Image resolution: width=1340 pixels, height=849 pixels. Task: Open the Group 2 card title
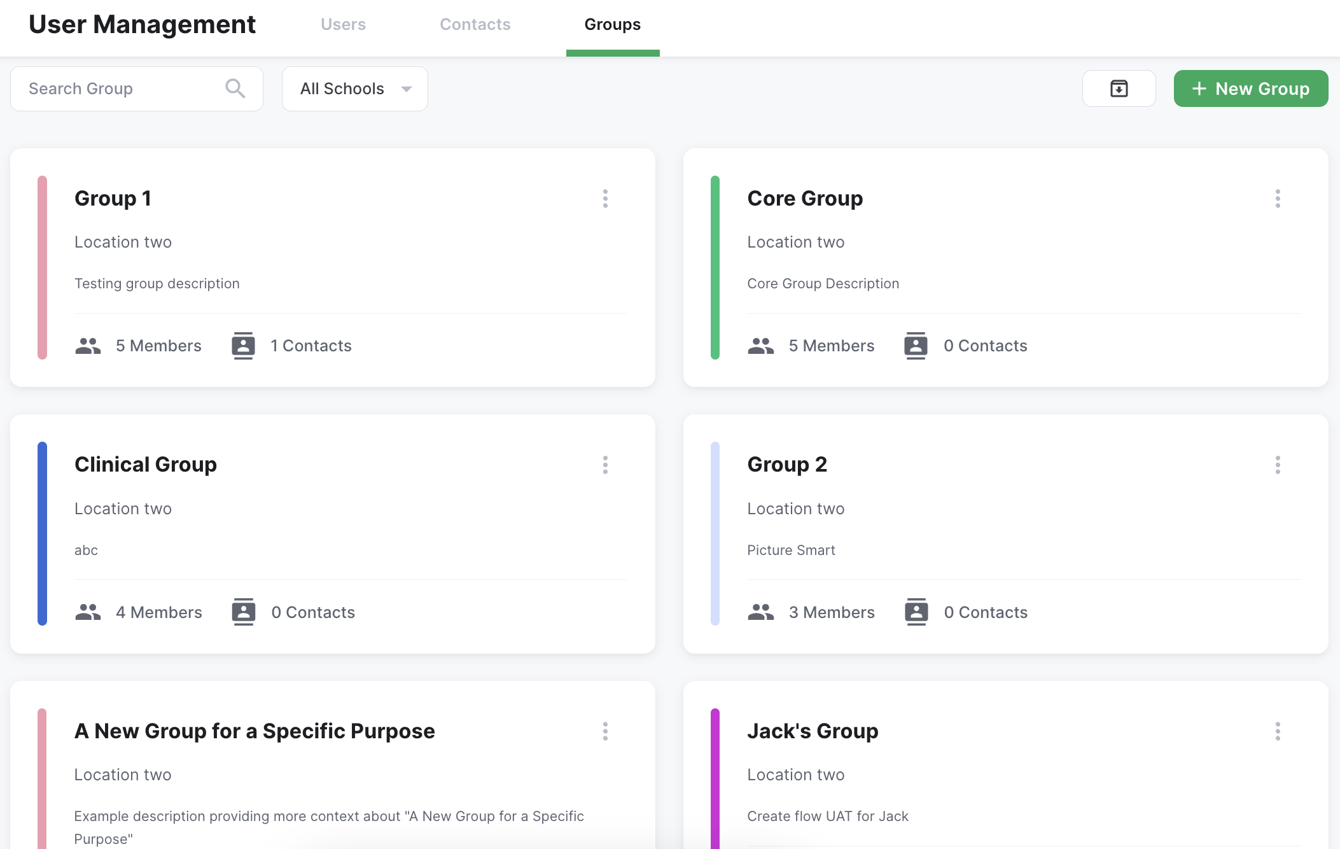(787, 465)
